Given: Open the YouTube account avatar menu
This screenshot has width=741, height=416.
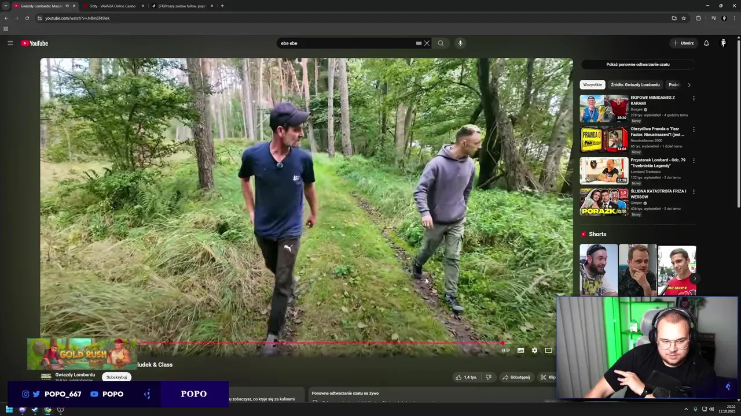Looking at the screenshot, I should [x=723, y=43].
